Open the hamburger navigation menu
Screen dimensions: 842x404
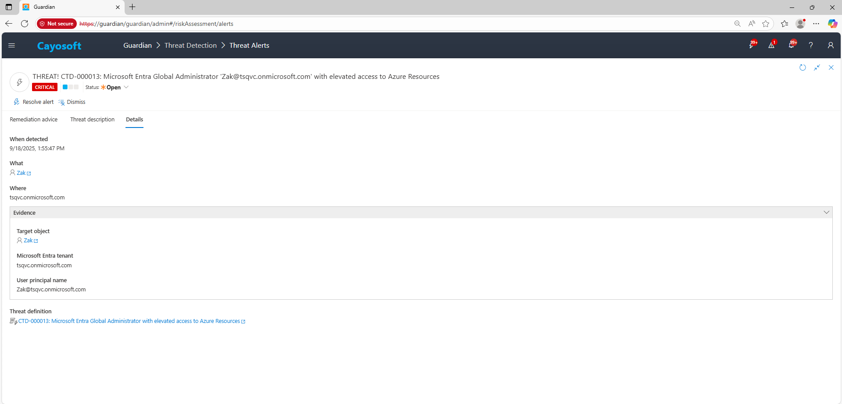tap(12, 46)
